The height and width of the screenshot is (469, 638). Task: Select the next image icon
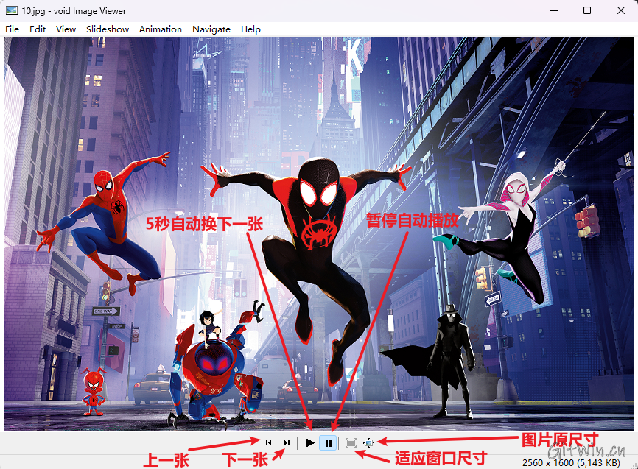pyautogui.click(x=287, y=442)
